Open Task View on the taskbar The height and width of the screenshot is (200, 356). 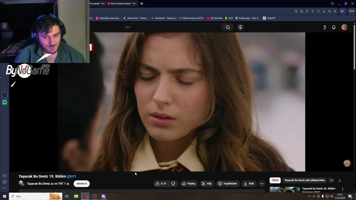coord(67,196)
